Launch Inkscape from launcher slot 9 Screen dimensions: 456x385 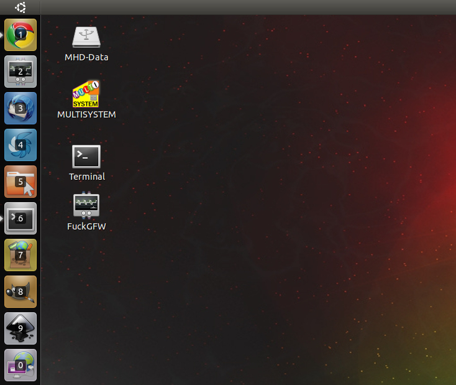21,328
